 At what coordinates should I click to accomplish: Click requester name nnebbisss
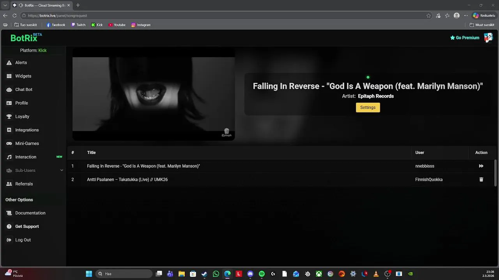point(425,166)
